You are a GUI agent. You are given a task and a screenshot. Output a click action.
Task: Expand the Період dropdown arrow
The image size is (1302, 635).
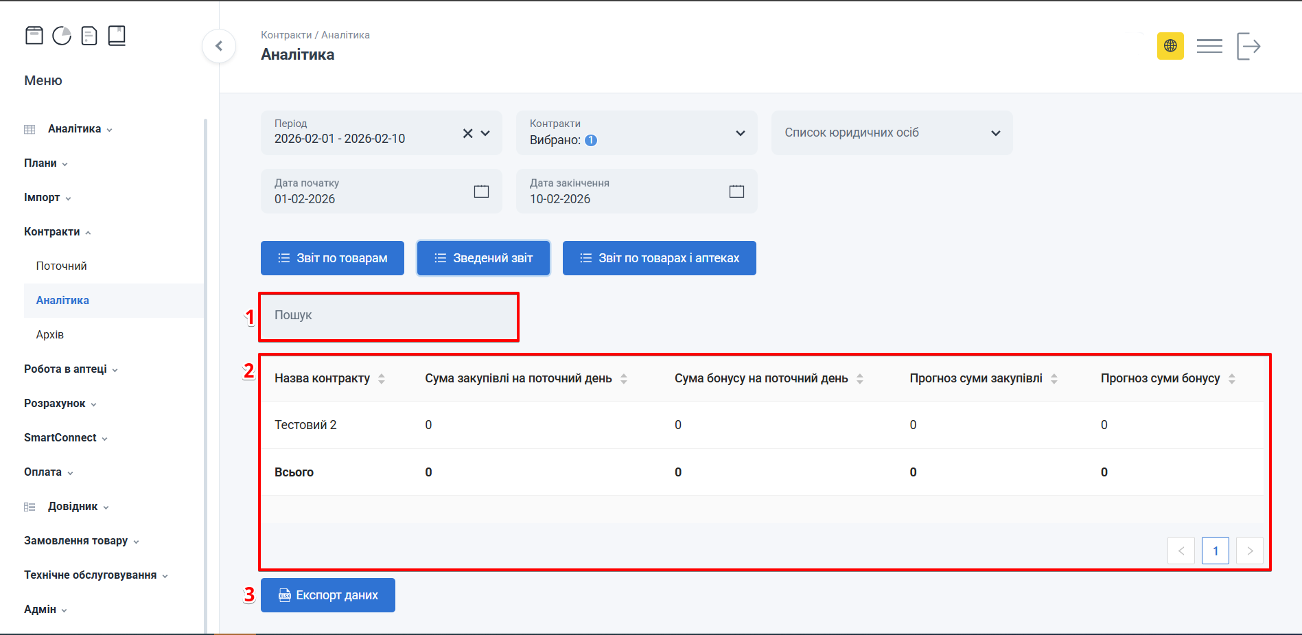(x=485, y=133)
